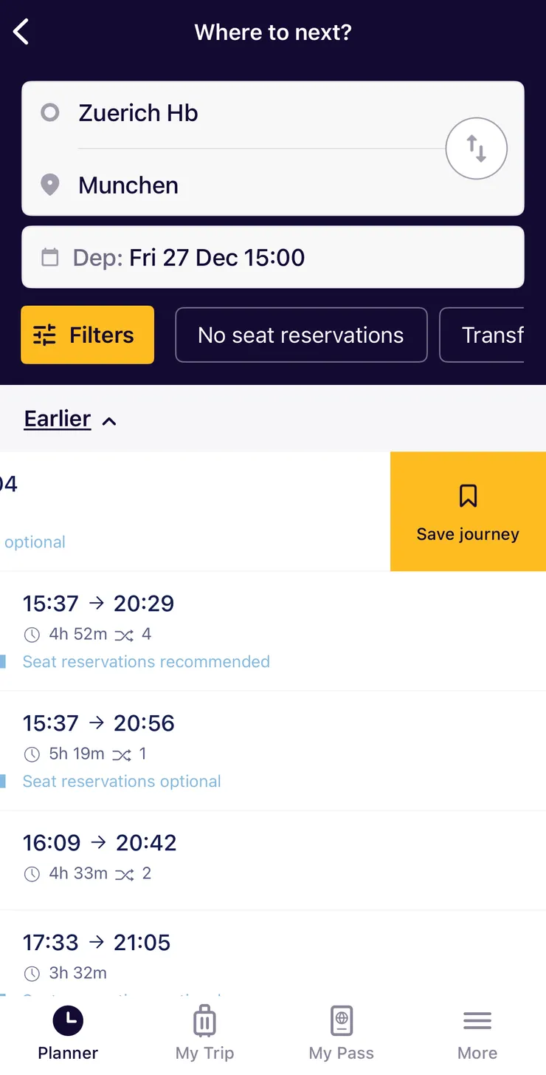Tap the destination pin icon
The width and height of the screenshot is (546, 1075).
(x=49, y=185)
